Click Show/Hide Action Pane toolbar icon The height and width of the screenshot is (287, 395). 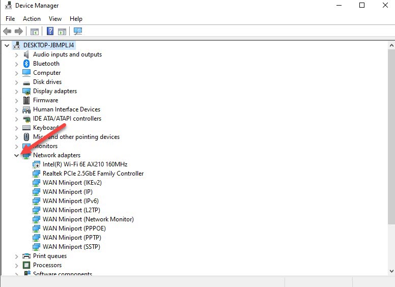(x=62, y=32)
